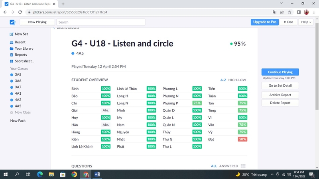This screenshot has height=179, width=319.
Task: Open Microsoft Store from taskbar
Action: [x=63, y=174]
